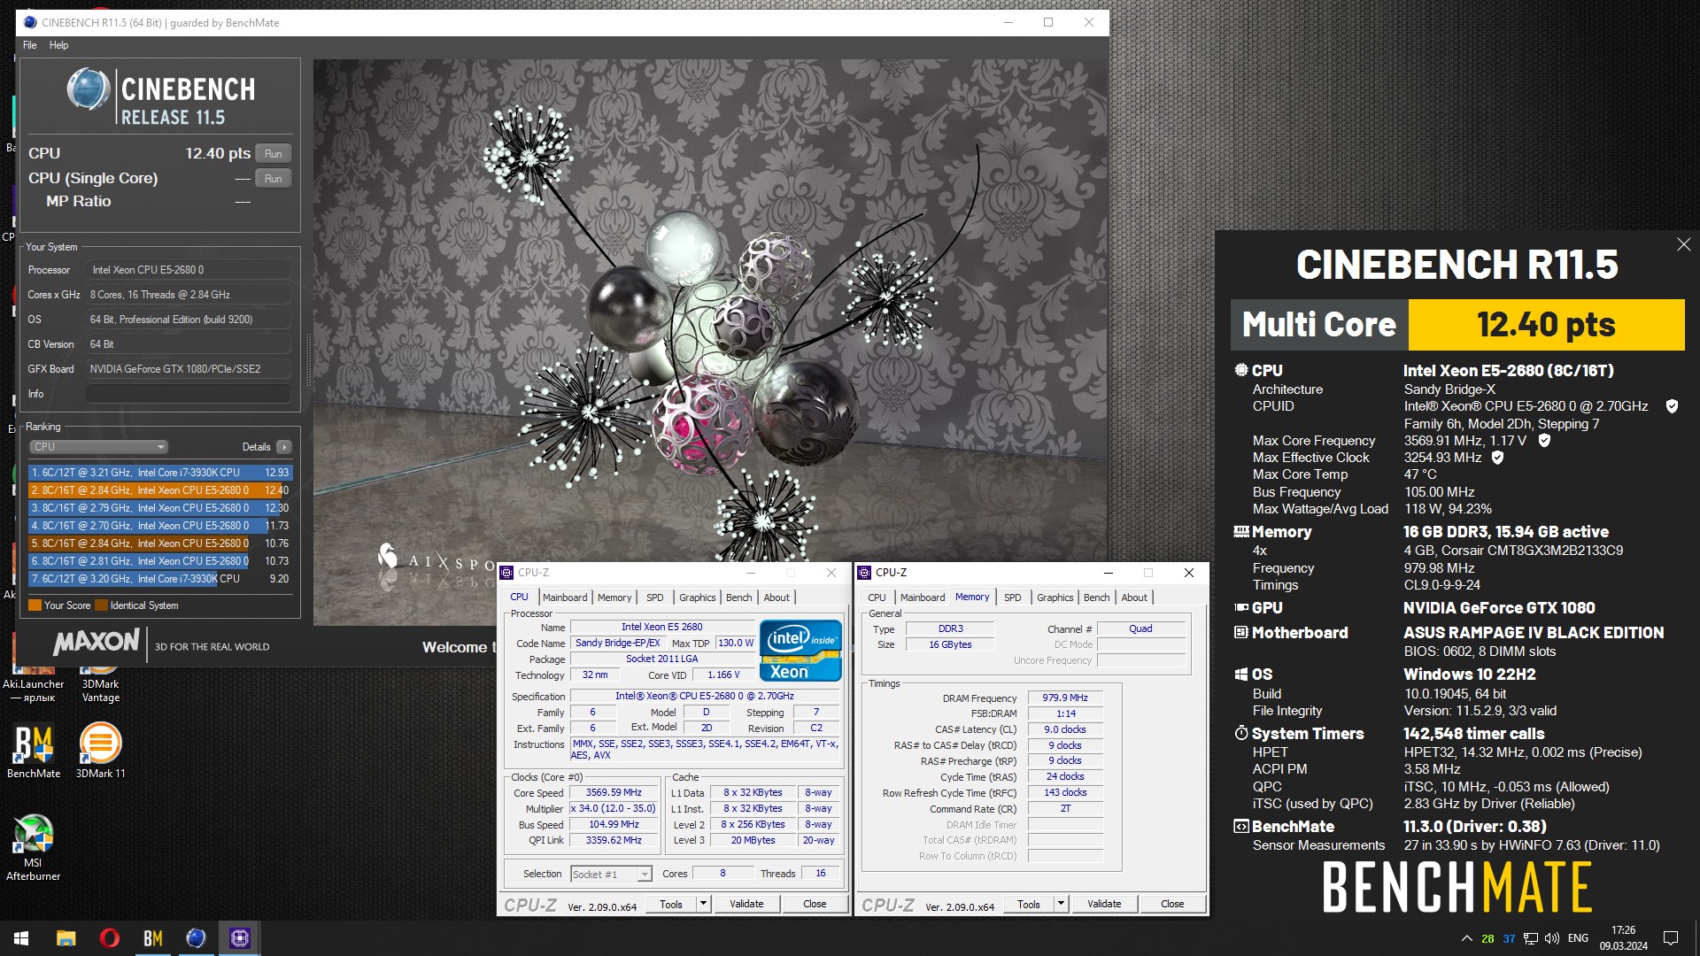The height and width of the screenshot is (956, 1700).
Task: Click Validate in right CPU-Z window
Action: point(1104,904)
